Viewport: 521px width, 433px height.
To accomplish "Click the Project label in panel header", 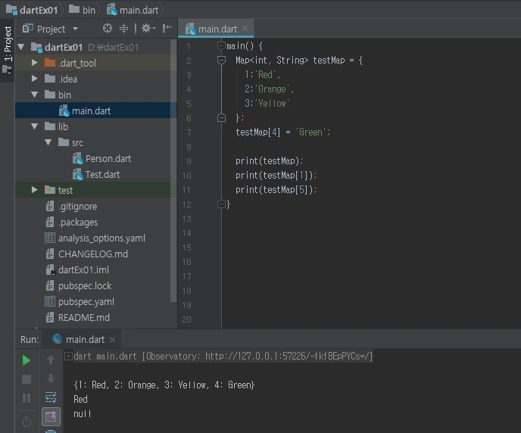I will click(x=51, y=30).
